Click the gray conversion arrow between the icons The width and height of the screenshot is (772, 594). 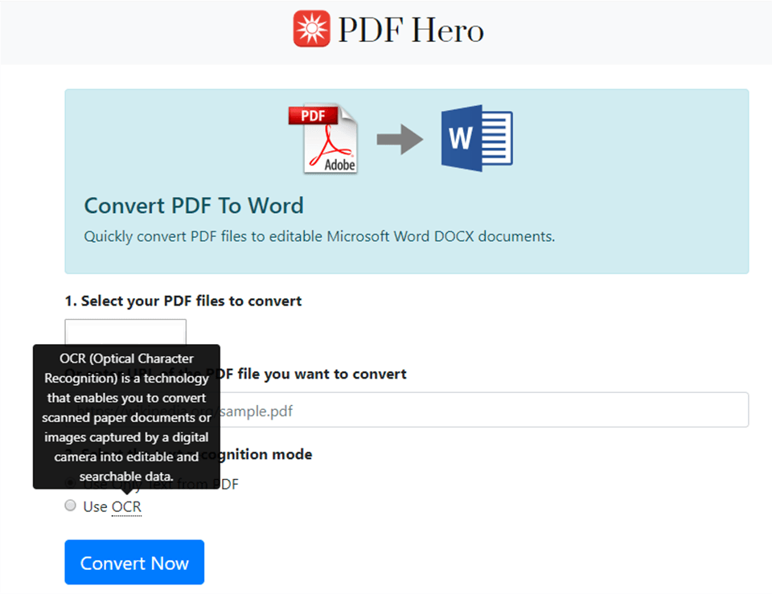400,138
